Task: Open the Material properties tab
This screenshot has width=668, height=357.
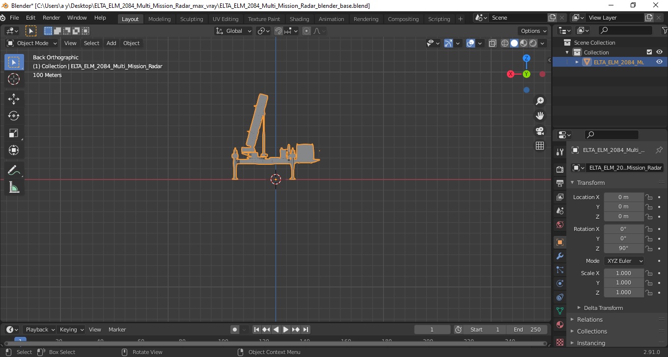Action: point(560,325)
